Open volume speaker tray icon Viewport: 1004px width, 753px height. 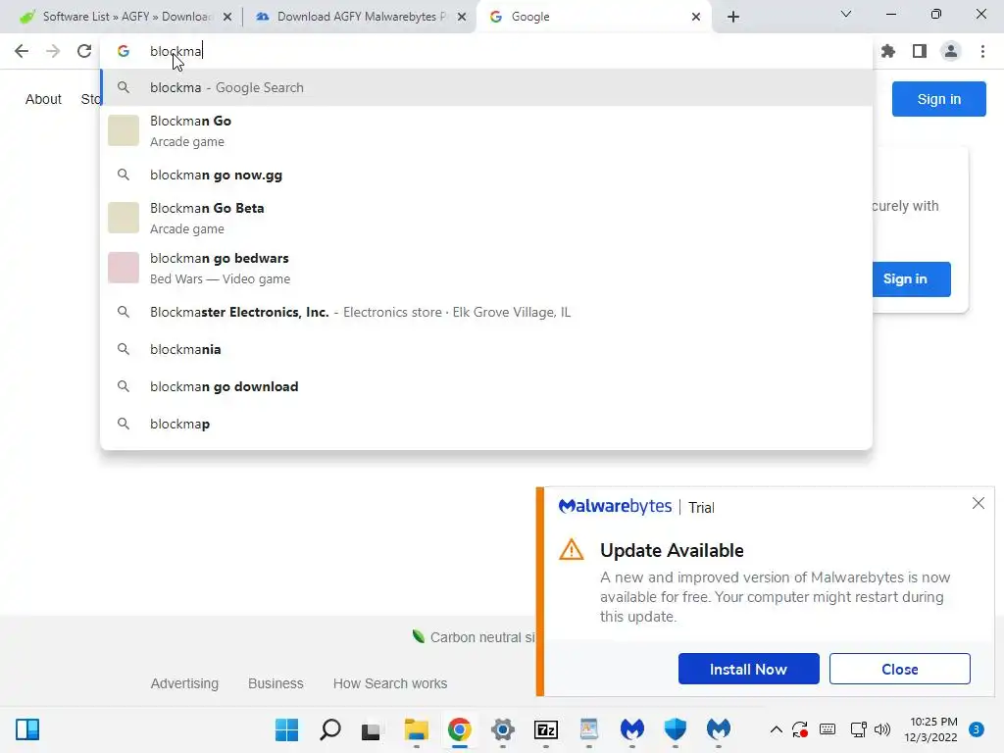[x=882, y=729]
